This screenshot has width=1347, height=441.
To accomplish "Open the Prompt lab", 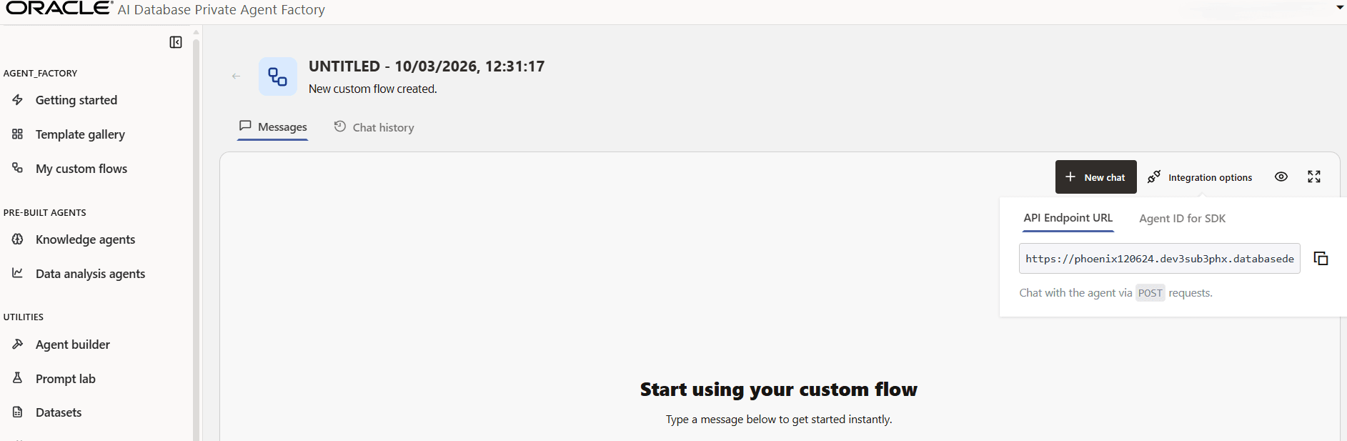I will 64,378.
